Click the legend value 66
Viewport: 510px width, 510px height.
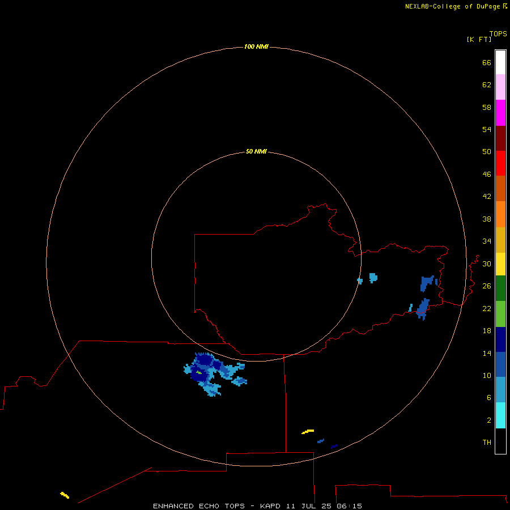click(487, 63)
